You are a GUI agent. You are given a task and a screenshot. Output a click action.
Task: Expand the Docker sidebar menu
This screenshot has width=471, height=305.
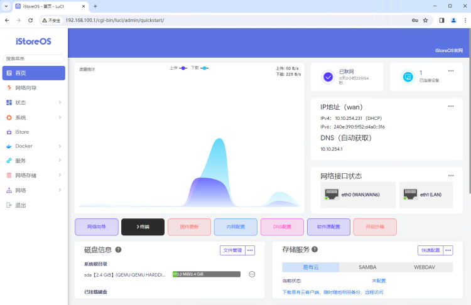[x=34, y=146]
